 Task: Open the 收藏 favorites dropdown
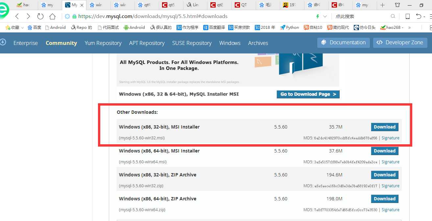click(15, 28)
